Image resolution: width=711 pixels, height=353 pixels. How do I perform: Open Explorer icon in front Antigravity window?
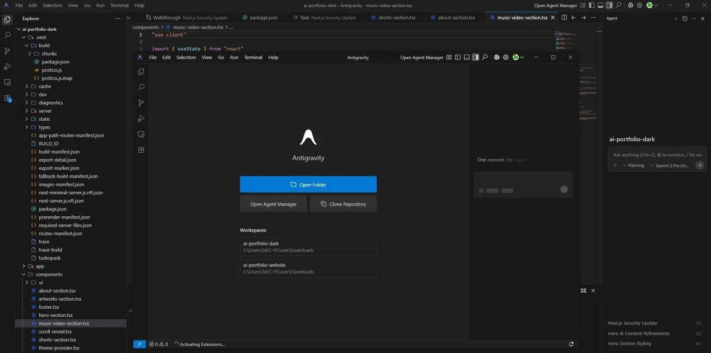point(141,72)
